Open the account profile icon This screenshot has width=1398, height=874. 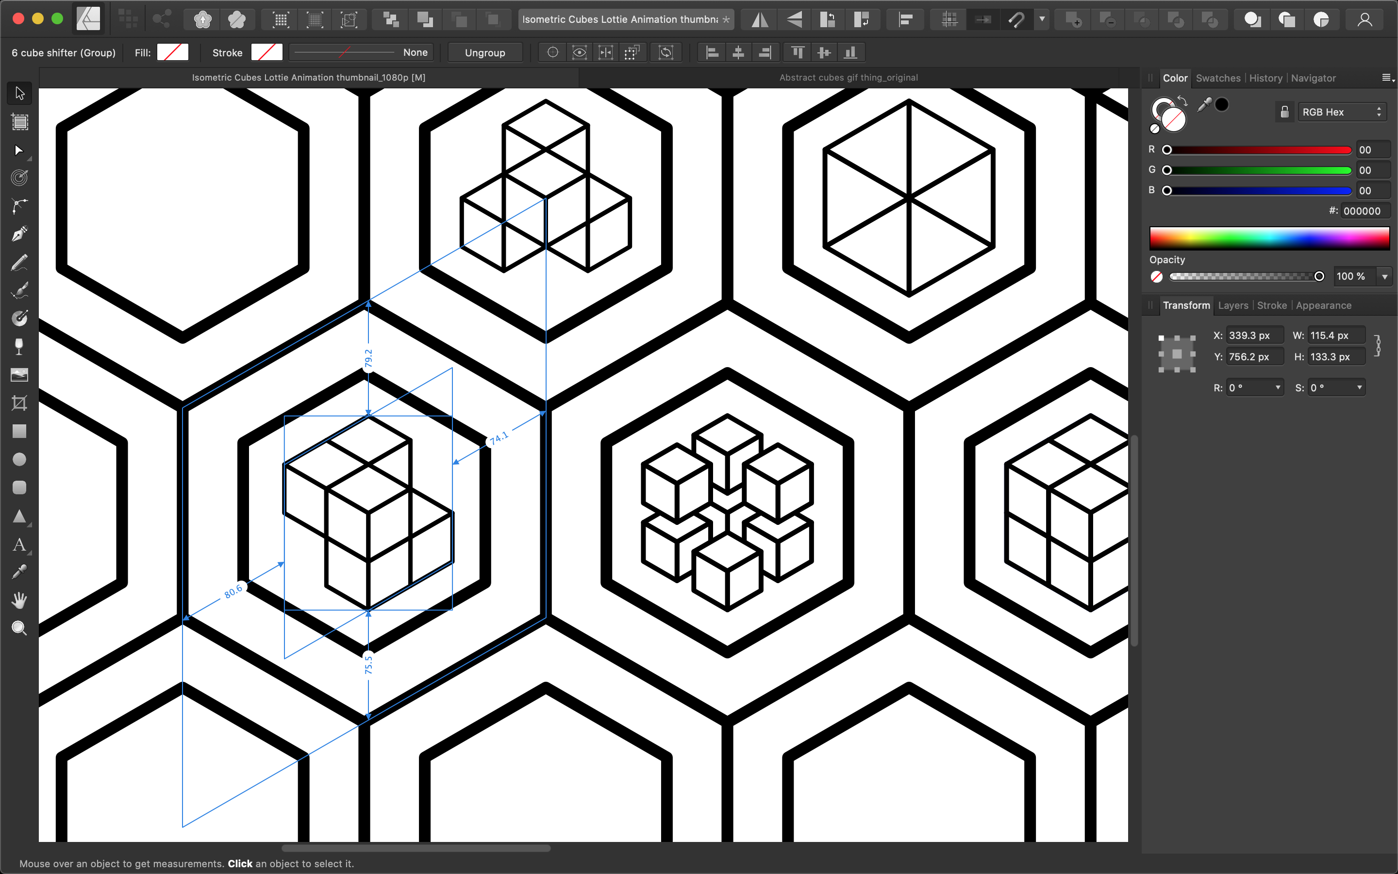click(x=1365, y=19)
